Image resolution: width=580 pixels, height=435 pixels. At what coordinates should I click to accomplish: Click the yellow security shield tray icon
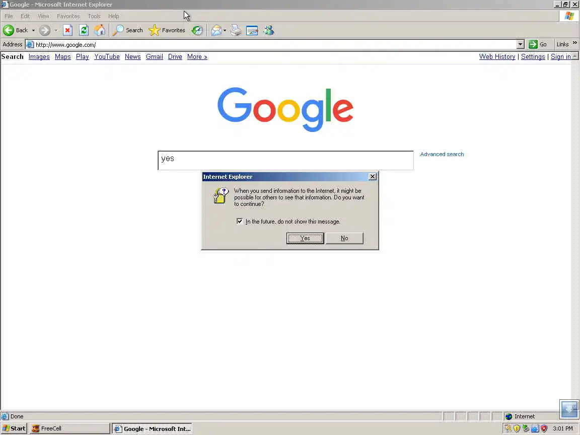point(517,428)
